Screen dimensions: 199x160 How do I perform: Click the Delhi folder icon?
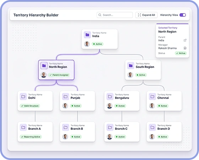[x=23, y=96]
